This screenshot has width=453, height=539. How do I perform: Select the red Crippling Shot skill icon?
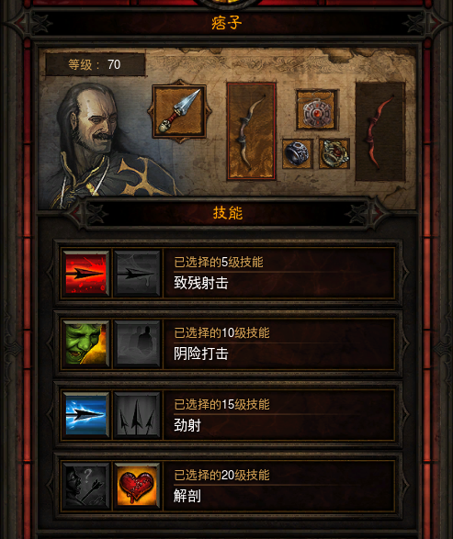click(x=85, y=274)
